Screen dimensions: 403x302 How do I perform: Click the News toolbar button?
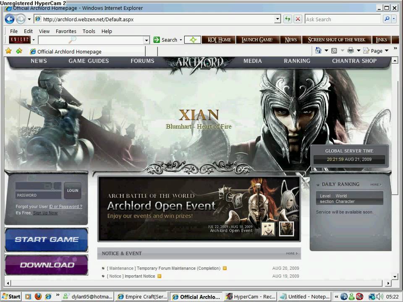pyautogui.click(x=290, y=40)
